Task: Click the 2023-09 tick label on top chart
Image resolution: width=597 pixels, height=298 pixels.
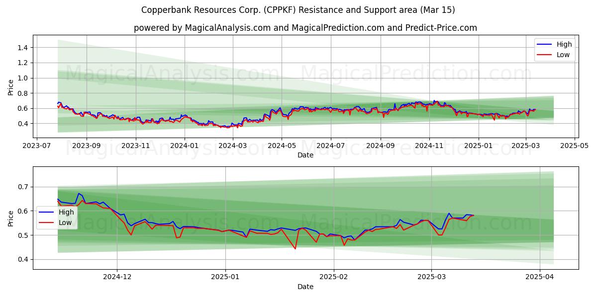Action: tap(86, 147)
